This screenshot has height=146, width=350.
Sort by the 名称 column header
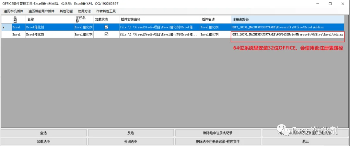pyautogui.click(x=50, y=19)
